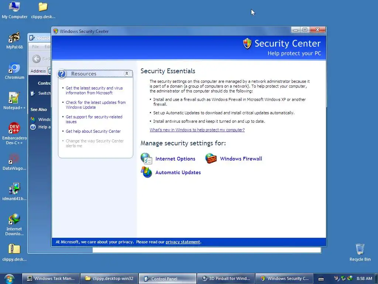378x284 pixels.
Task: Launch Internet Download Manager shortcut
Action: [x=14, y=225]
